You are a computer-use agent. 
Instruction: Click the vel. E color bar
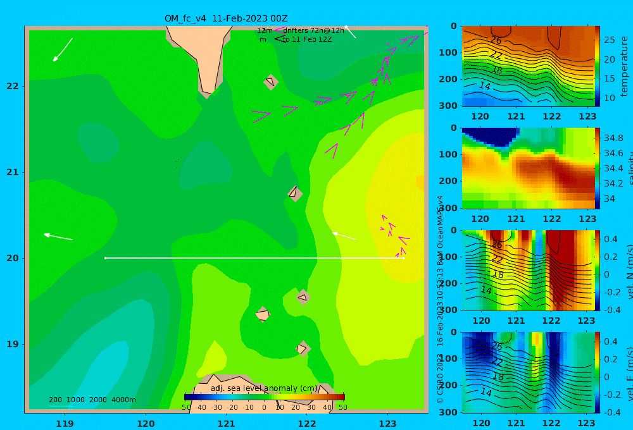[x=598, y=372]
